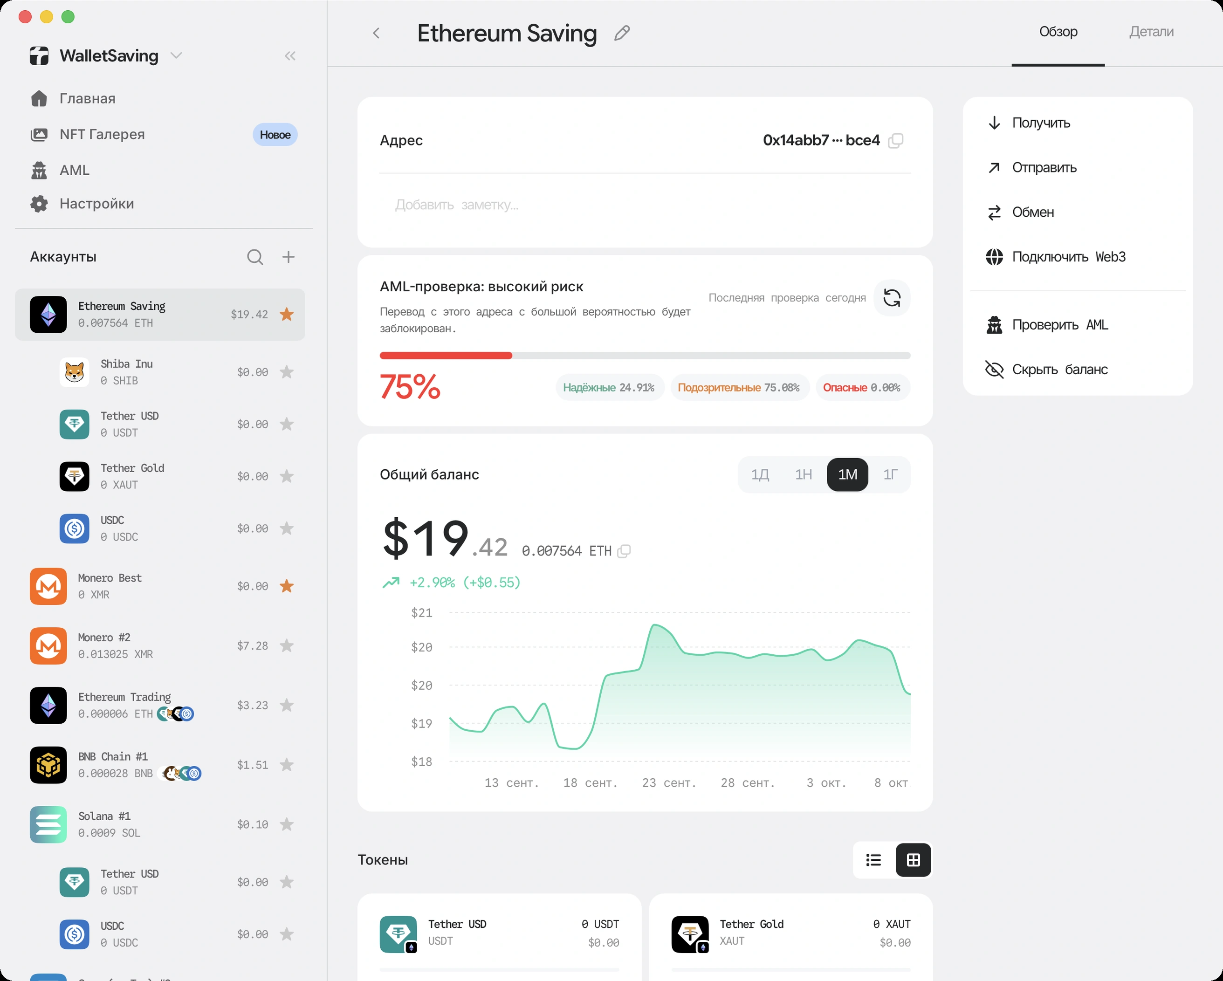Favorite the Solana #1 star
Screen dimensions: 1223x981
pos(287,824)
